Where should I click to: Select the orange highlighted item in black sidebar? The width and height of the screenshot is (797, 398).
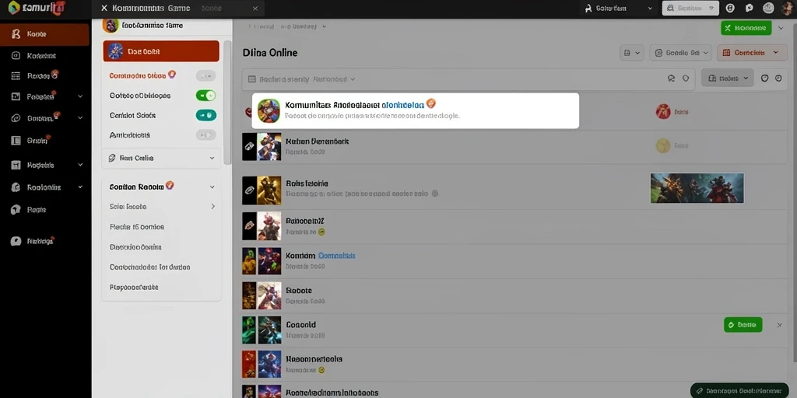tap(44, 34)
